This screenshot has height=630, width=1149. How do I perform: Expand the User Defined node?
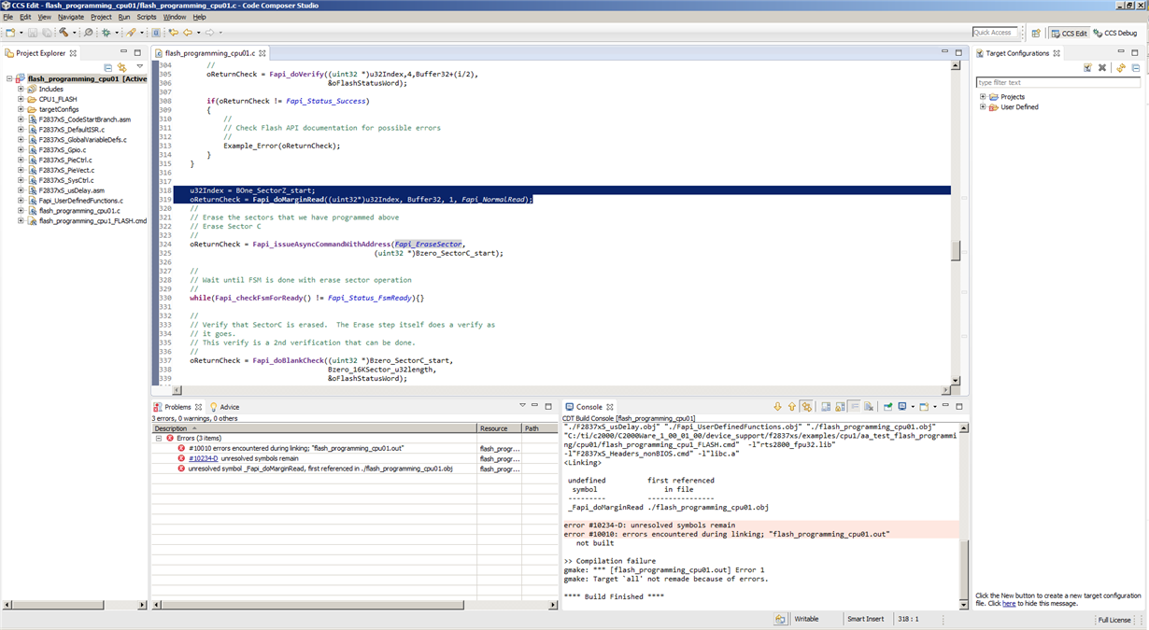tap(983, 107)
